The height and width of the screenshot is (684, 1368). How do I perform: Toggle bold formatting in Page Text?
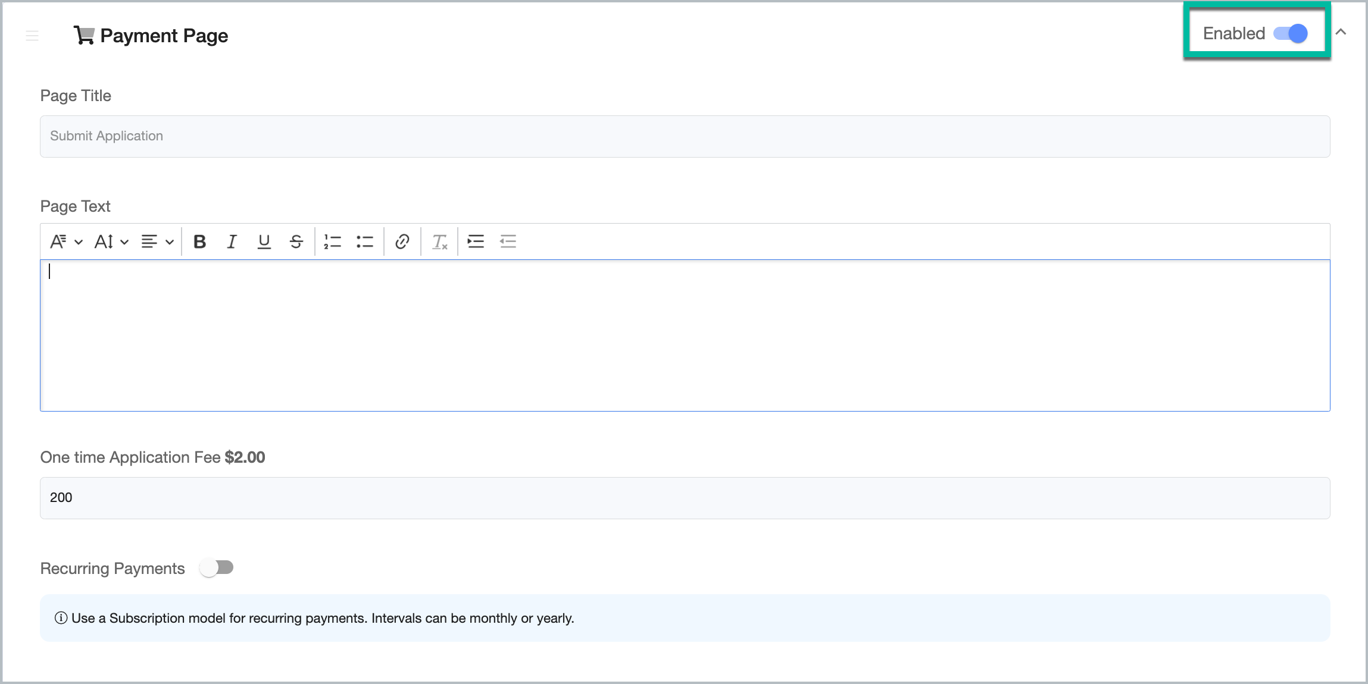coord(200,241)
